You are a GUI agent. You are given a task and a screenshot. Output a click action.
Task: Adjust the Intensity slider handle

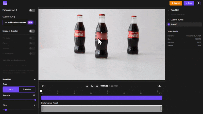tap(35, 100)
